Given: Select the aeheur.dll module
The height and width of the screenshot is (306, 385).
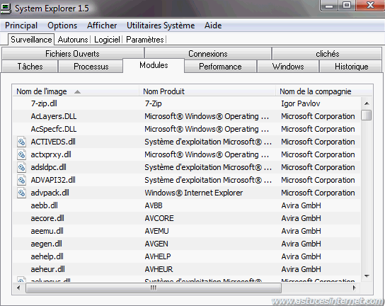Looking at the screenshot, I should click(x=47, y=270).
